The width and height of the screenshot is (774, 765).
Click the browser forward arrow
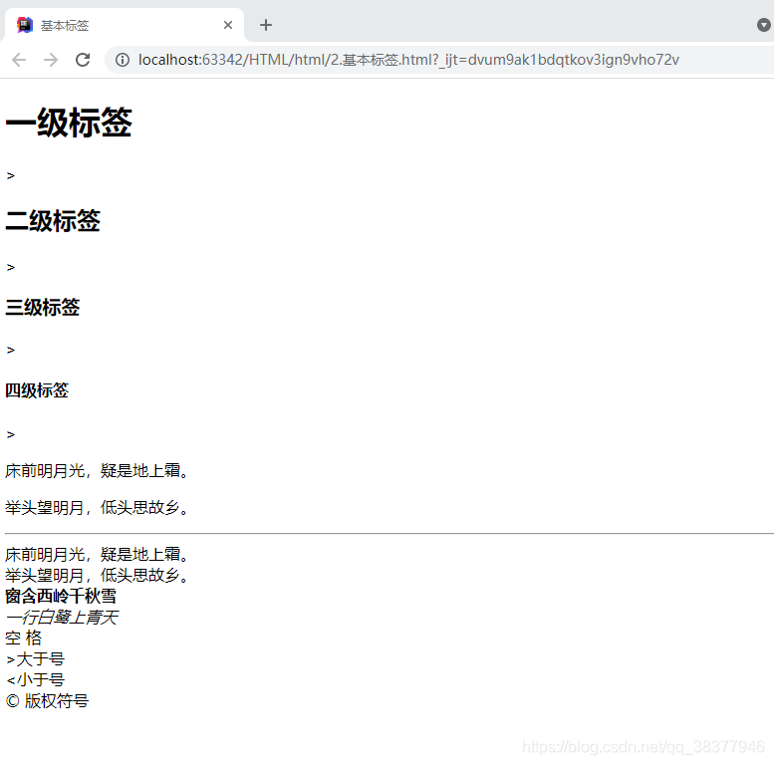[51, 60]
